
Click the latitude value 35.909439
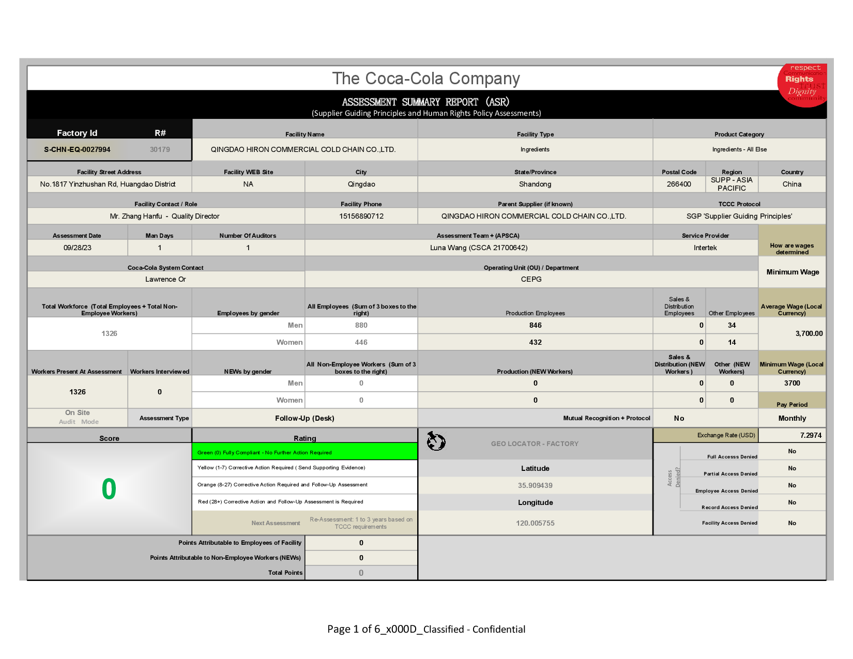tap(535, 485)
